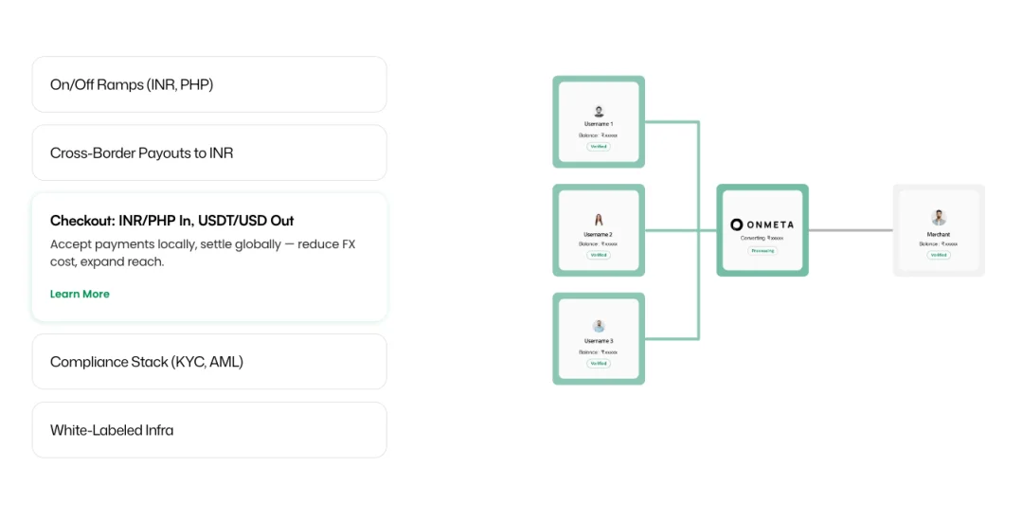Expand the Compliance Stack (KYC, AML) item
Viewport: 1023px width, 521px height.
(x=209, y=362)
